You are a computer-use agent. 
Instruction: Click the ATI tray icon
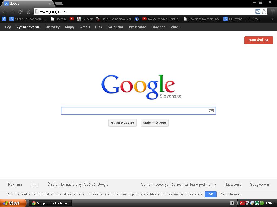click(x=242, y=203)
